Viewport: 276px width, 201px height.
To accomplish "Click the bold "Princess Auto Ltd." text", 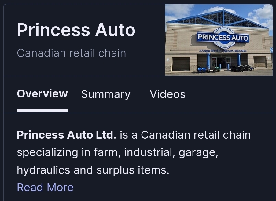I will (x=66, y=135).
